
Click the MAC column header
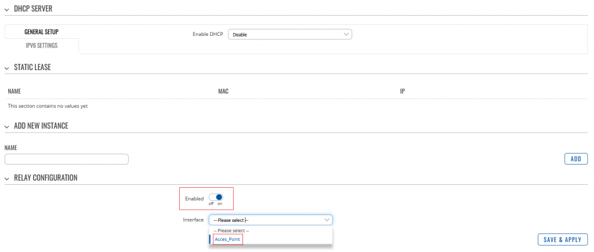click(x=223, y=92)
